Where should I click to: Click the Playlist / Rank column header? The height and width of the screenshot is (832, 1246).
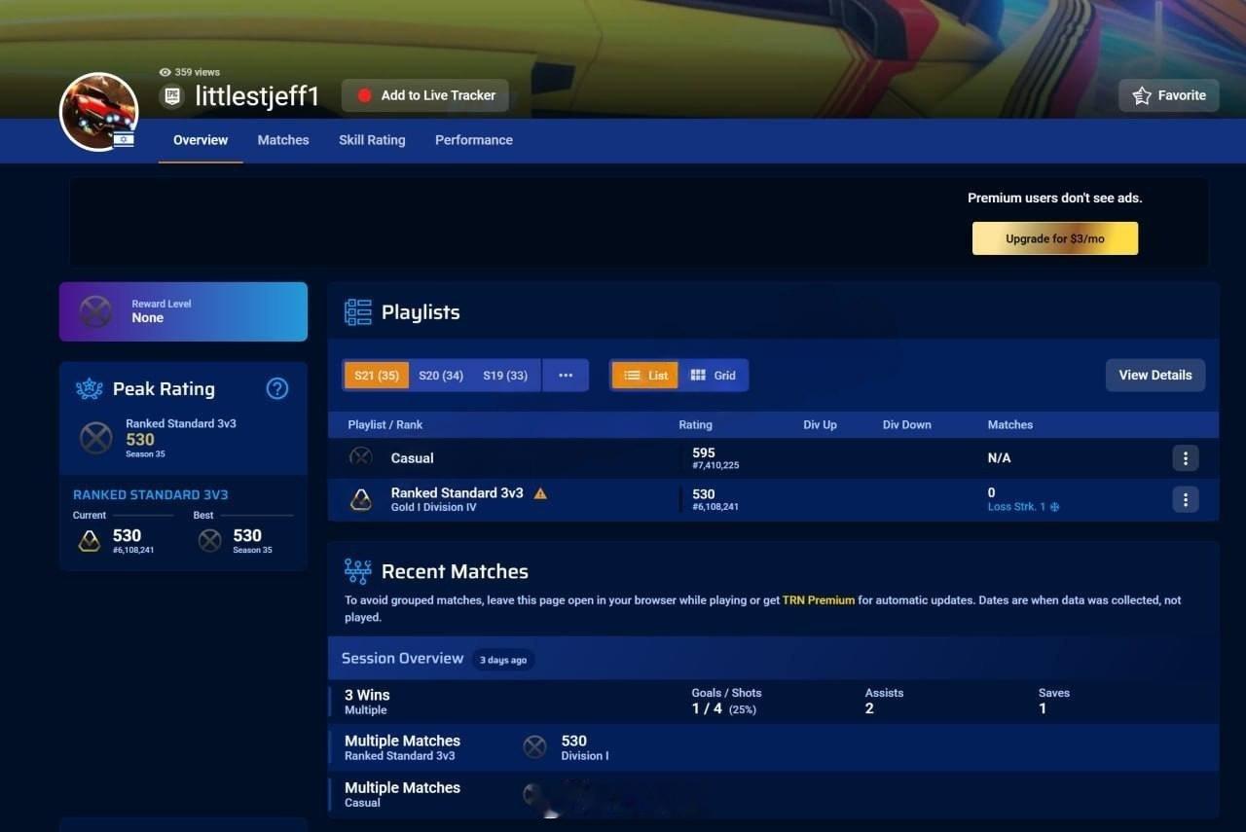pyautogui.click(x=385, y=424)
